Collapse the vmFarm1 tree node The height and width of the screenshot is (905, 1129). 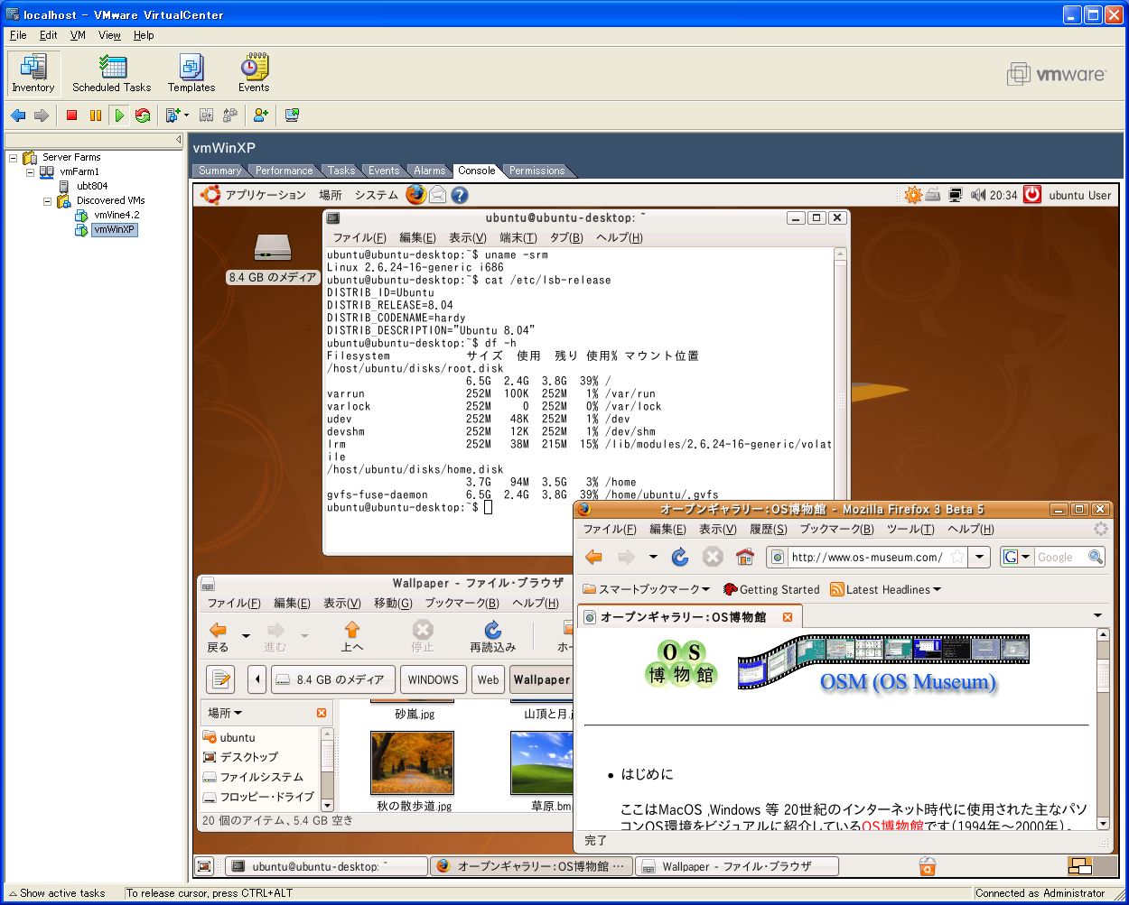[x=30, y=172]
